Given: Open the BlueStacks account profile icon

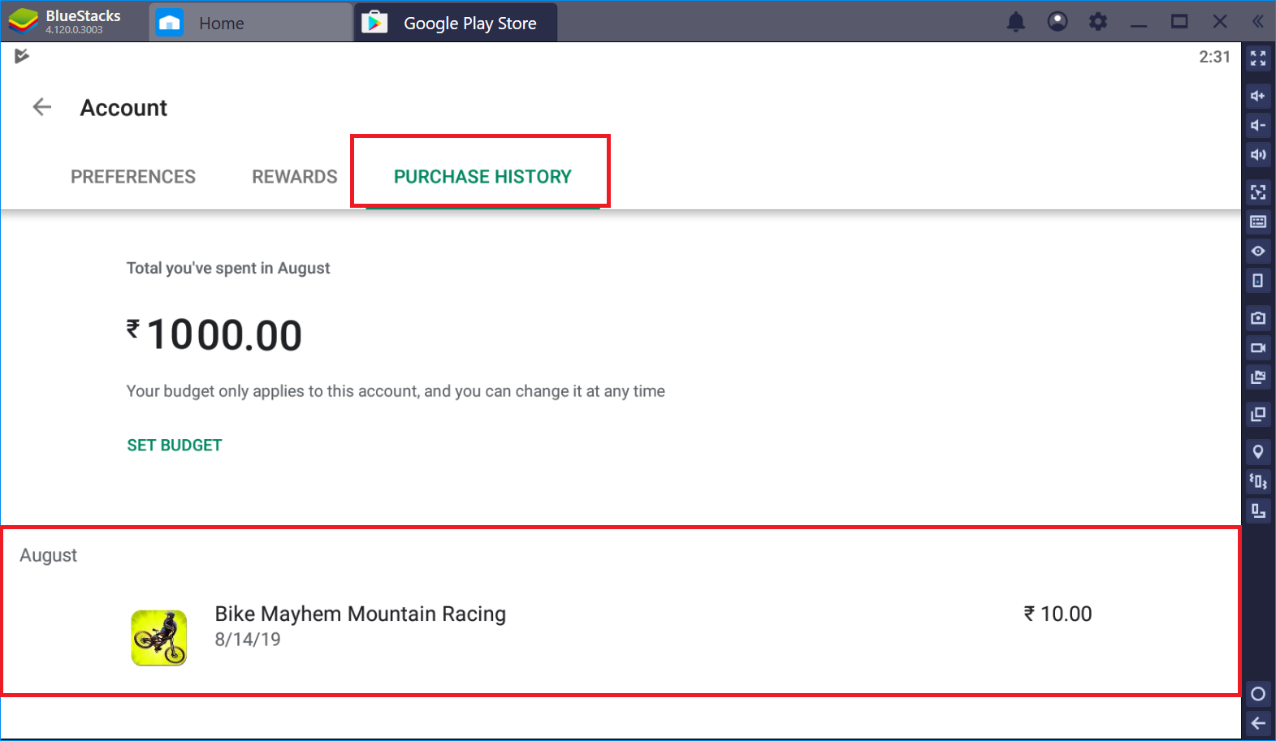Looking at the screenshot, I should 1058,22.
